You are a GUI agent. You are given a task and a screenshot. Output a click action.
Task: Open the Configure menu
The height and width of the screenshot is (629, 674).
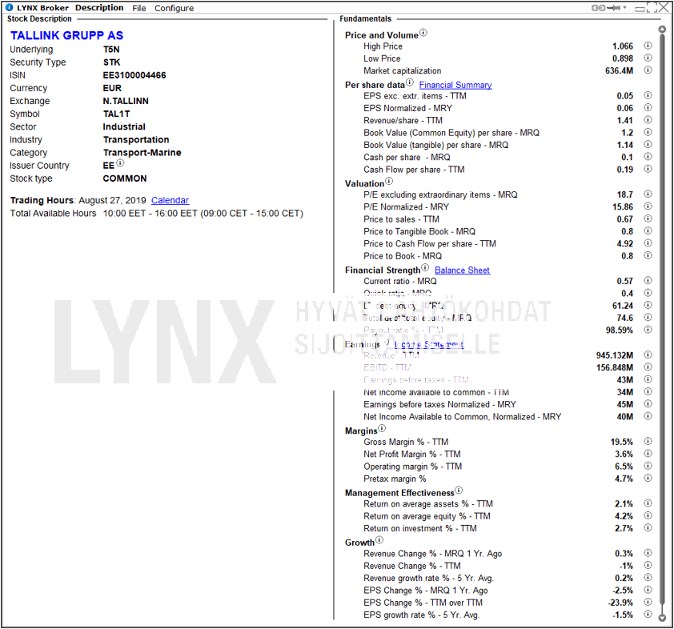pyautogui.click(x=174, y=8)
